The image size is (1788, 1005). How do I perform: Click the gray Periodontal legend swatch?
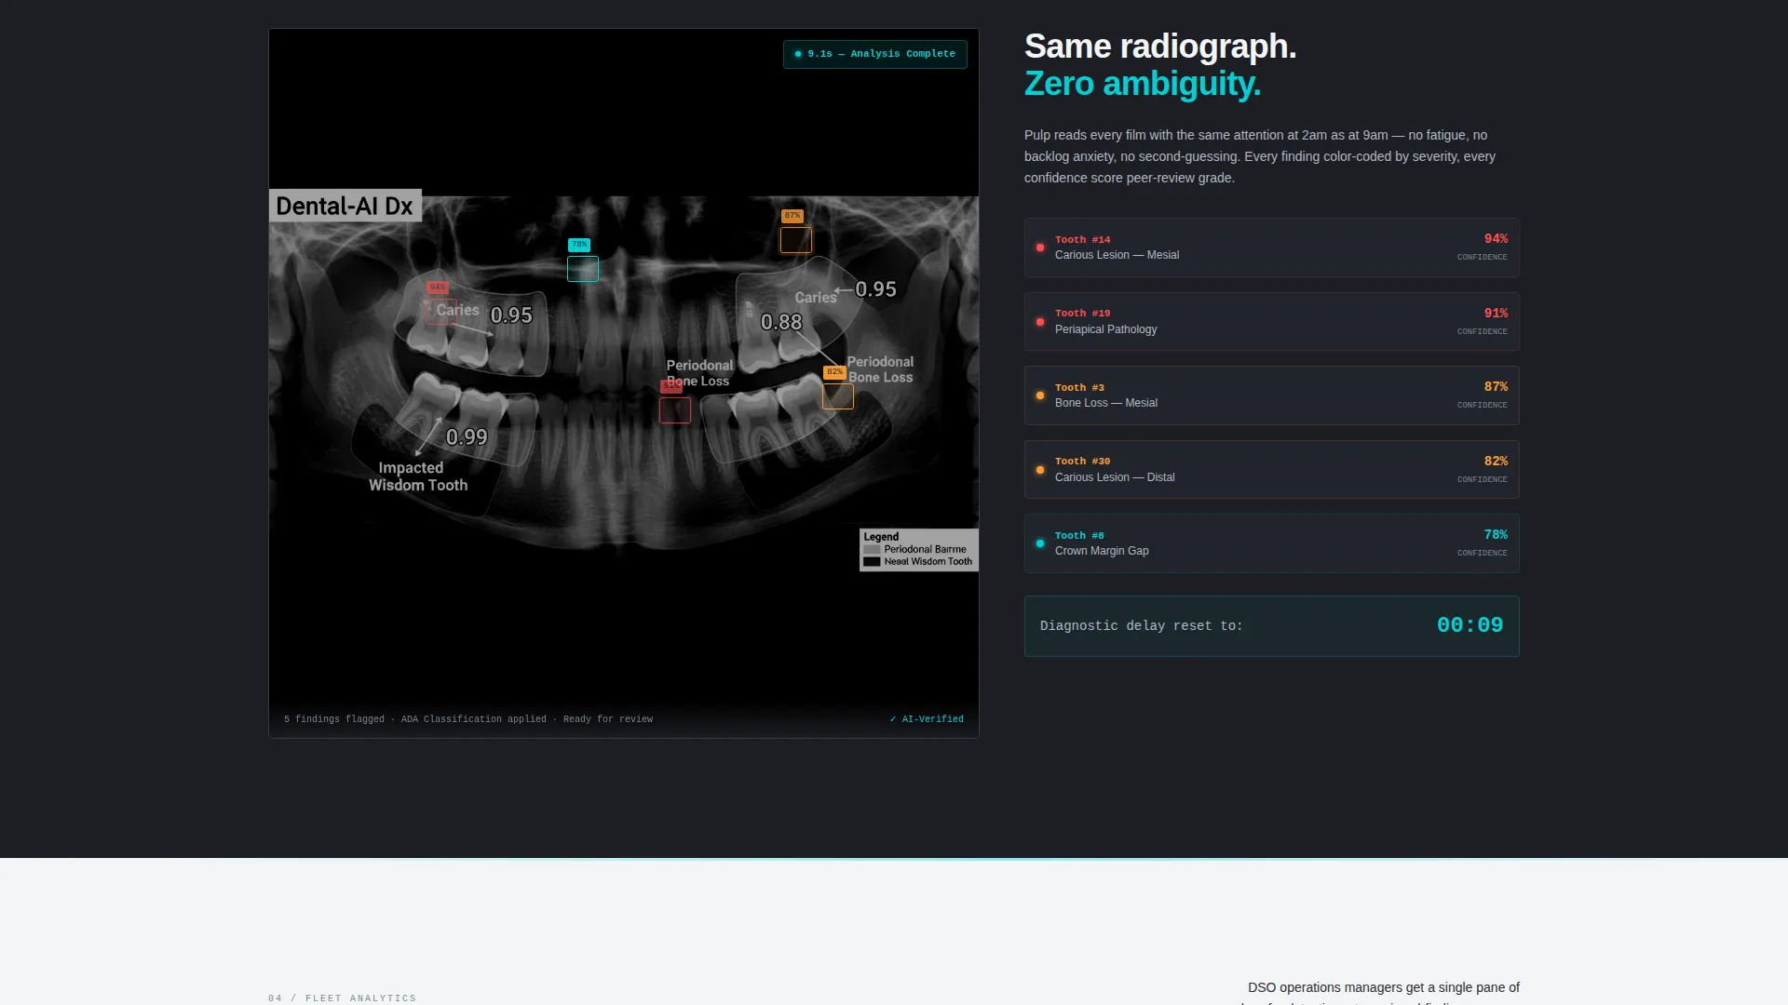pyautogui.click(x=872, y=550)
